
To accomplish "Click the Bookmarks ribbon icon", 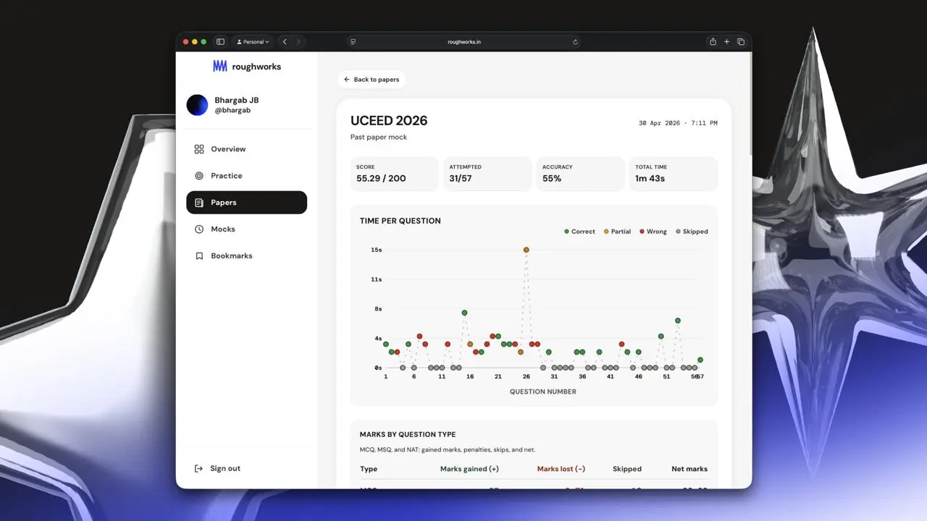I will (199, 256).
